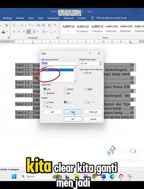Click the Default tab stops field
Image resolution: width=144 pixels, height=189 pixels.
[89, 63]
